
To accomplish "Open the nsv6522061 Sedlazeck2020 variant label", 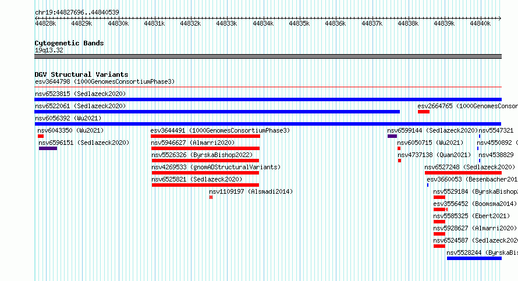I will pyautogui.click(x=80, y=106).
